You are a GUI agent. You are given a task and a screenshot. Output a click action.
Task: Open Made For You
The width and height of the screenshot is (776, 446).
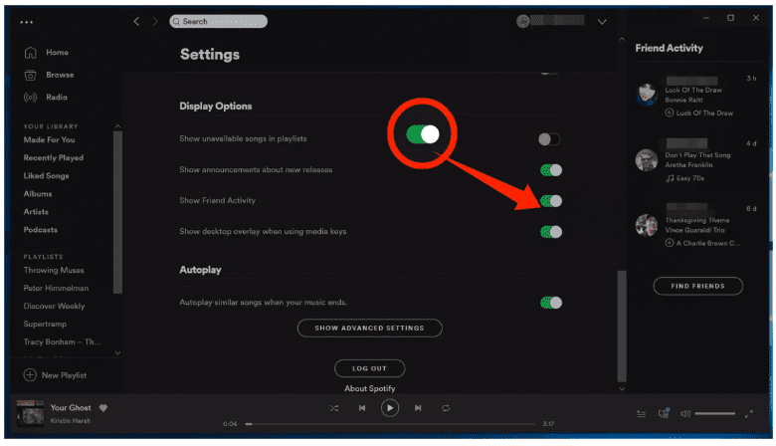tap(49, 139)
